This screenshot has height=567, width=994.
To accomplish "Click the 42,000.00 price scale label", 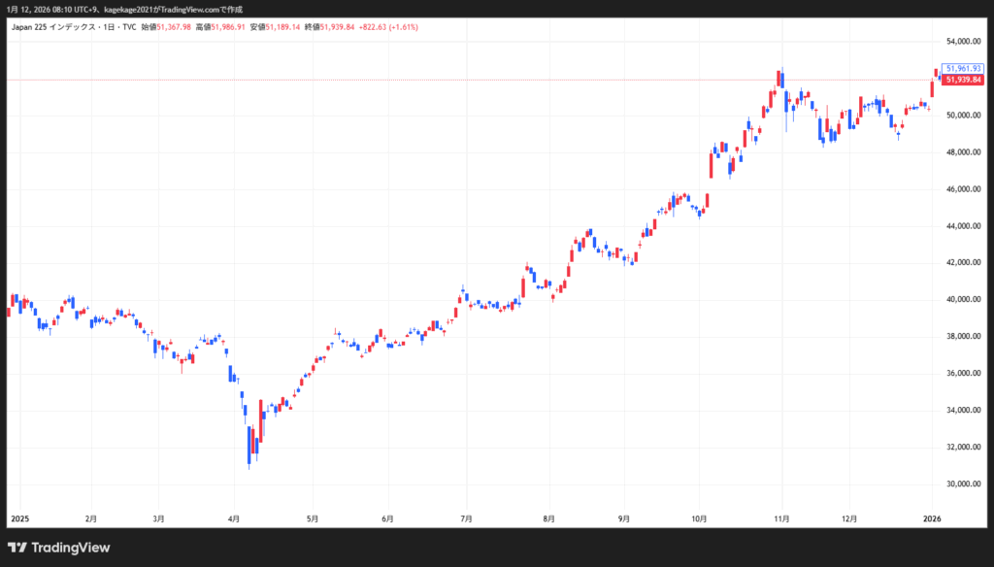I will 960,263.
